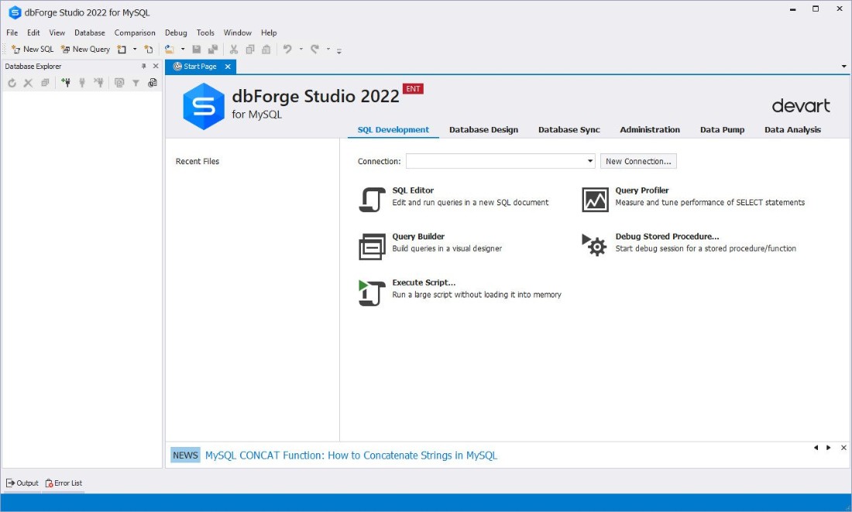Show the Error List panel
Screen dimensions: 852x512
point(64,483)
